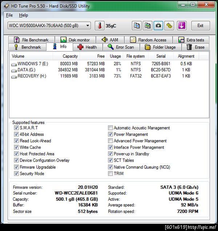Viewport: 218px width, 231px height.
Task: Click the copy info to clipboard icon
Action: [137, 25]
